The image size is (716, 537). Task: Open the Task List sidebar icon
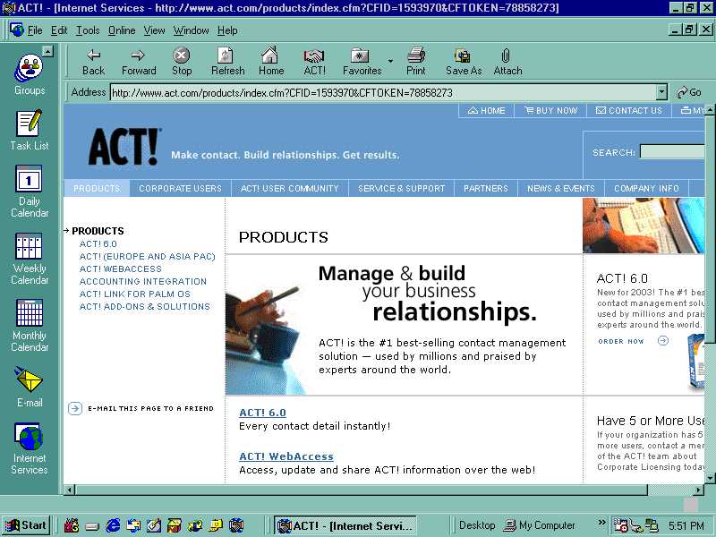[x=30, y=130]
